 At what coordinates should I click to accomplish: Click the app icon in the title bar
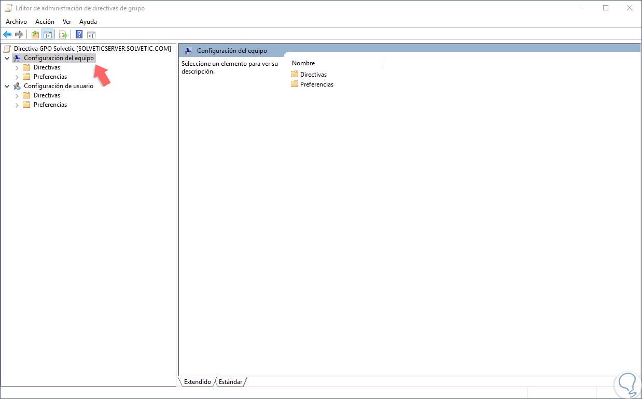9,8
